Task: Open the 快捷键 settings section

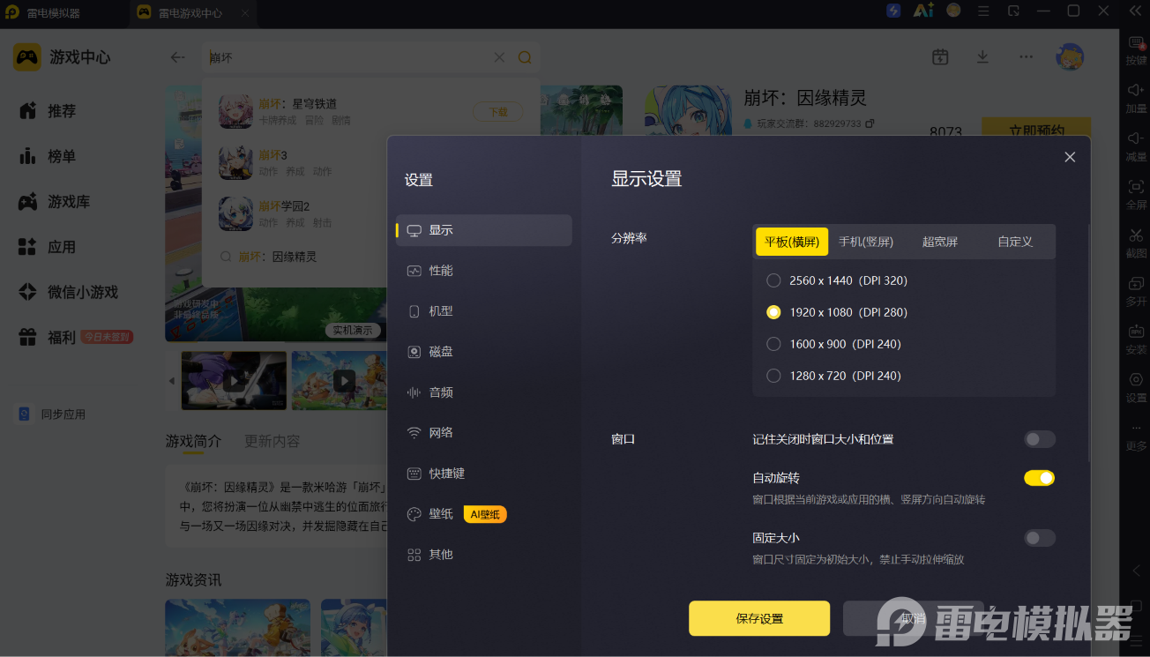Action: pyautogui.click(x=484, y=474)
